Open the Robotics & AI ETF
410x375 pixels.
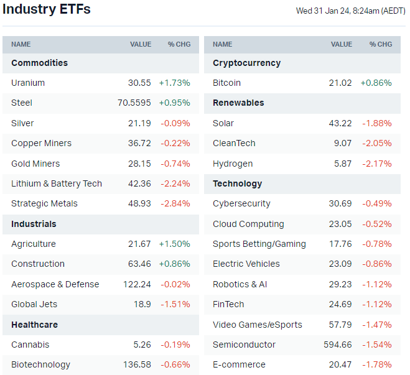tap(240, 284)
